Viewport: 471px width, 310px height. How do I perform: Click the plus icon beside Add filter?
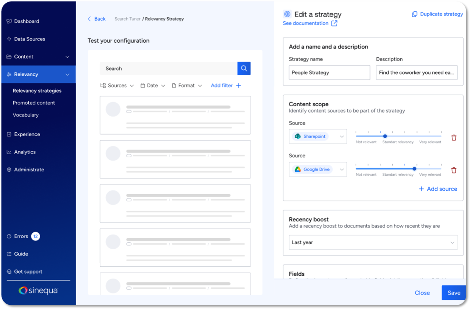(x=238, y=86)
